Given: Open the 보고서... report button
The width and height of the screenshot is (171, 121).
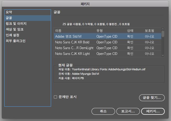Looking at the screenshot, I should [128, 111].
